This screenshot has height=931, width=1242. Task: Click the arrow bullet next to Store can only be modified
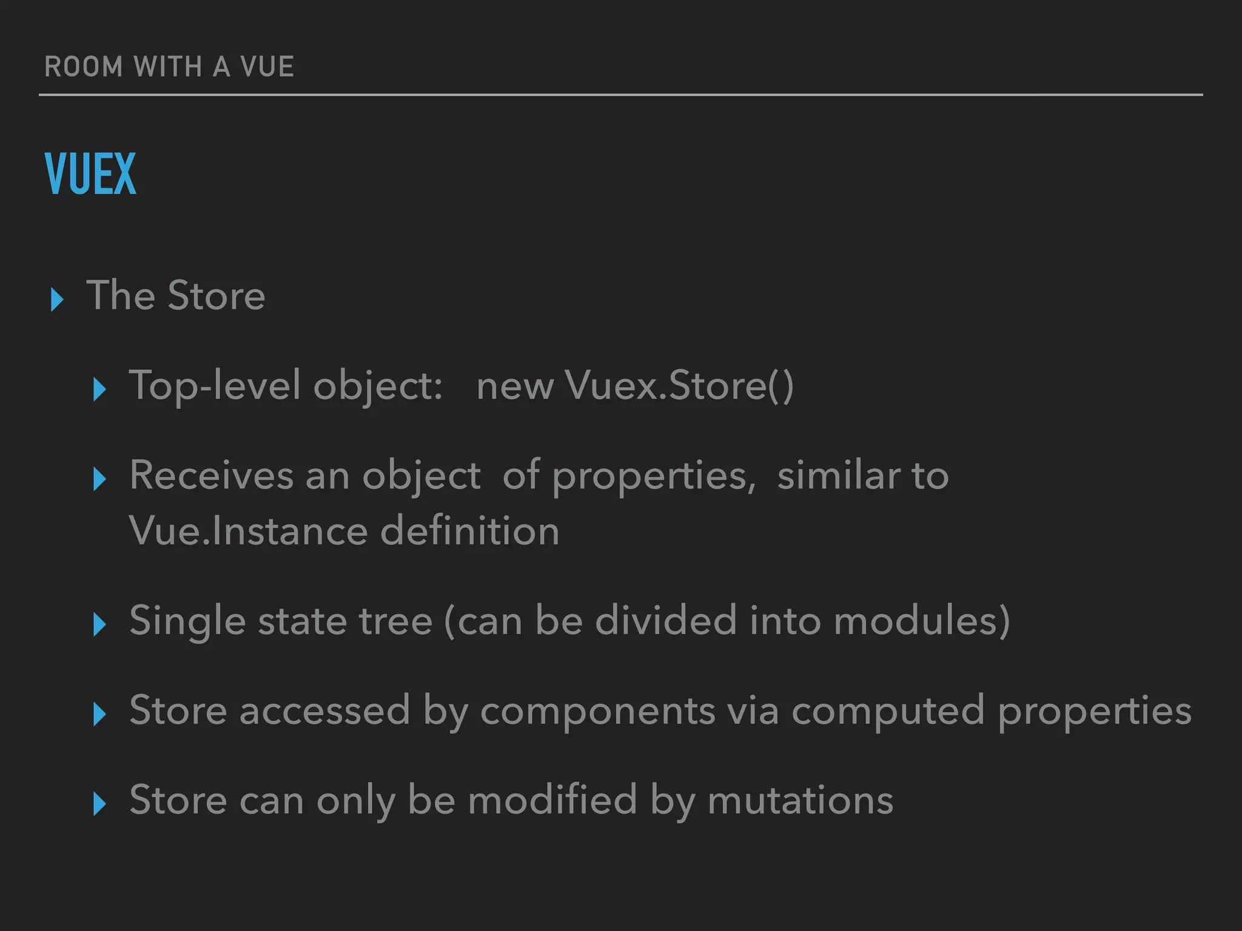pos(100,804)
